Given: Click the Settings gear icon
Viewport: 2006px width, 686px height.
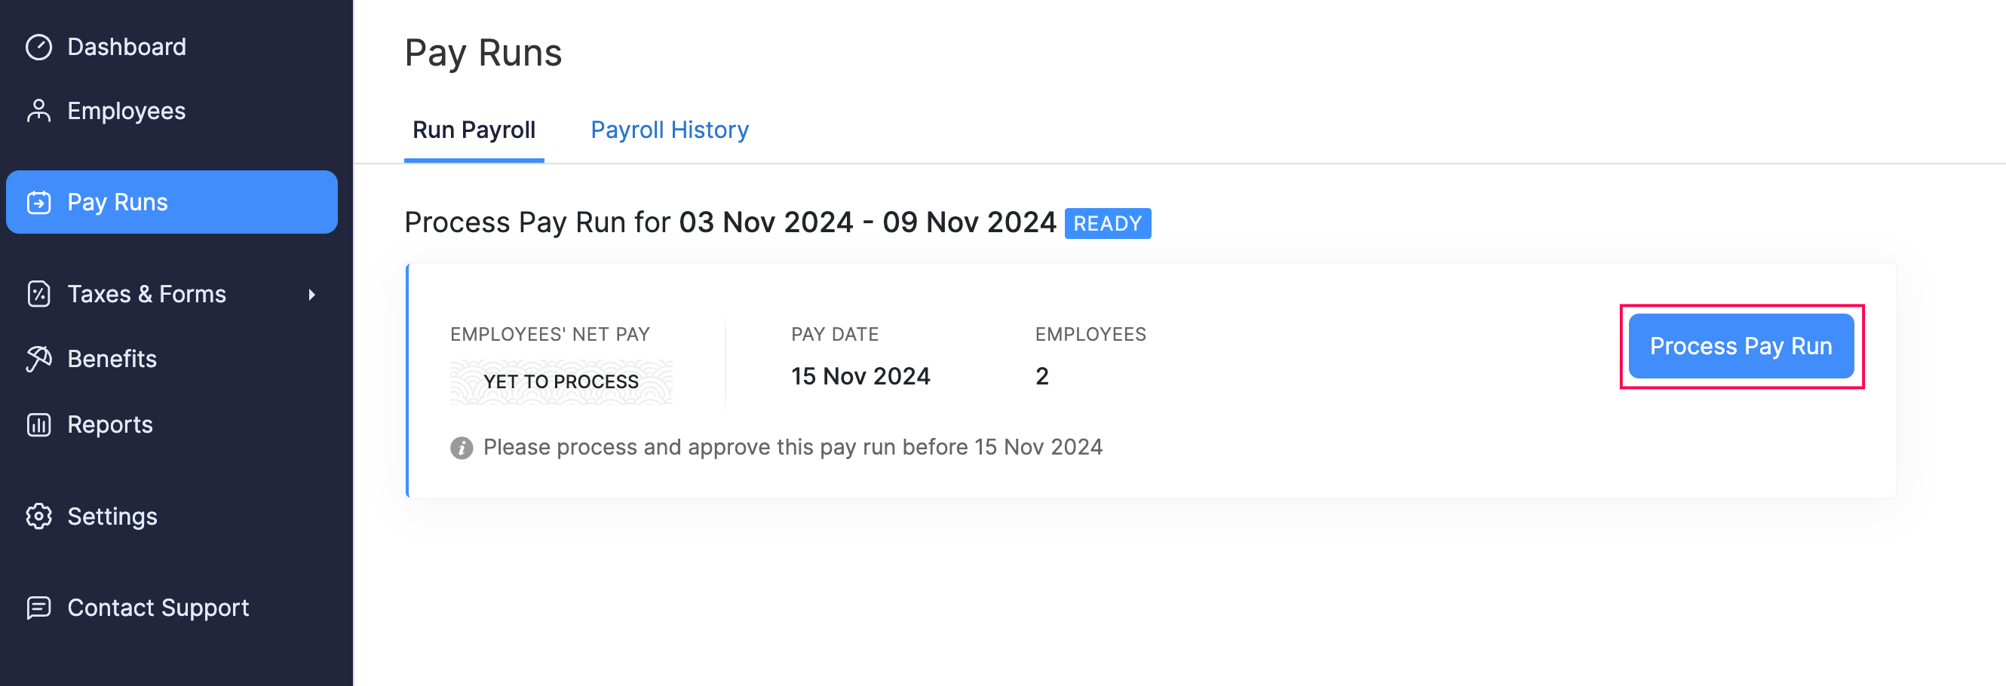Looking at the screenshot, I should [x=38, y=516].
